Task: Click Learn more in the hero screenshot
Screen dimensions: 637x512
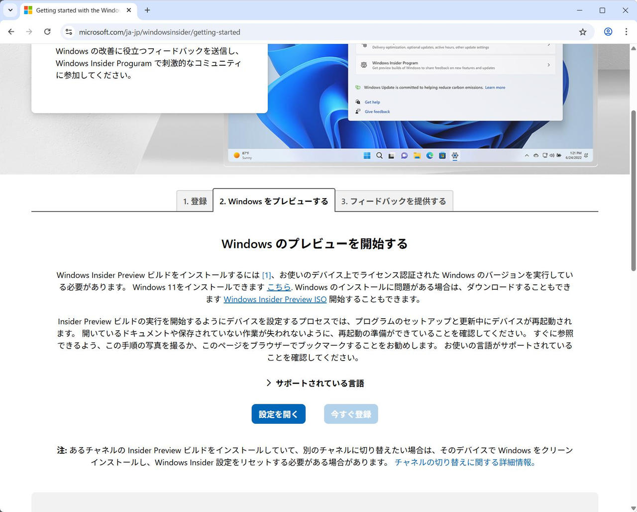Action: 495,88
